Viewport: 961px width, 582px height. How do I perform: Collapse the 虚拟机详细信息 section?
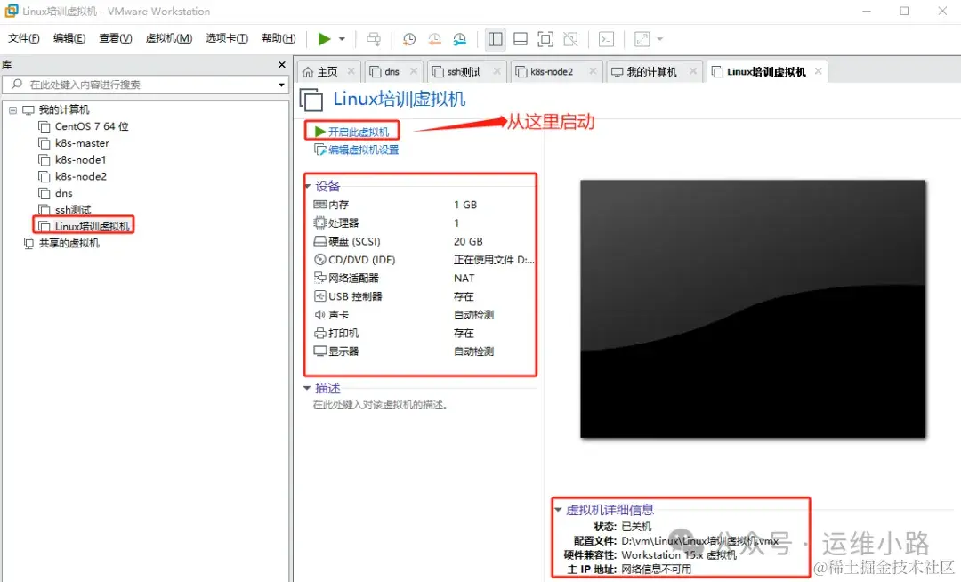[x=558, y=510]
